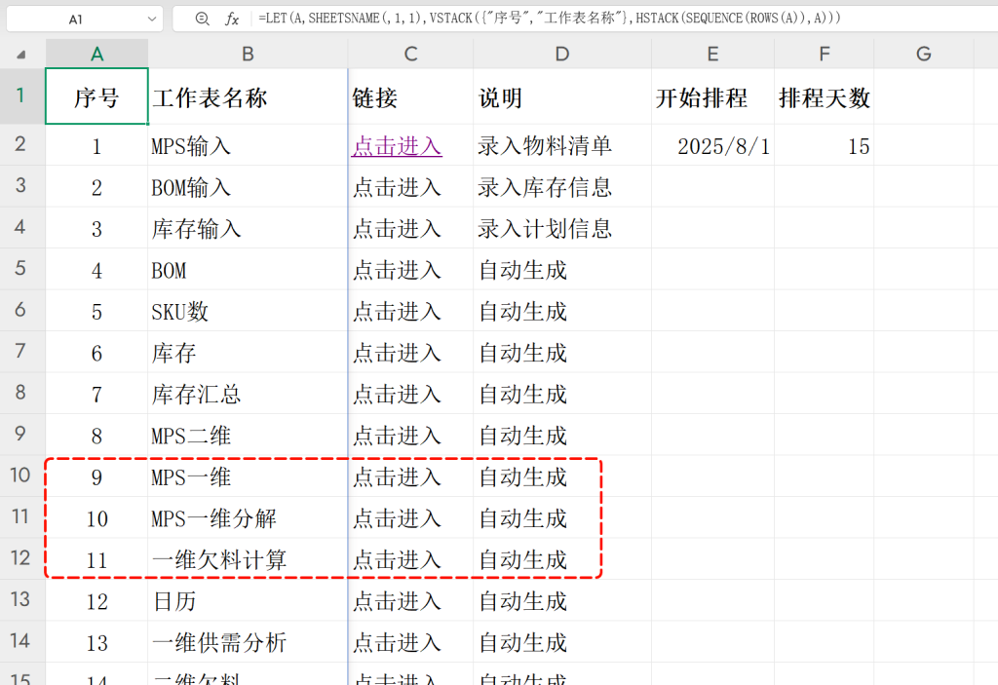Select the MPS二维 cell
This screenshot has width=998, height=685.
pos(248,436)
